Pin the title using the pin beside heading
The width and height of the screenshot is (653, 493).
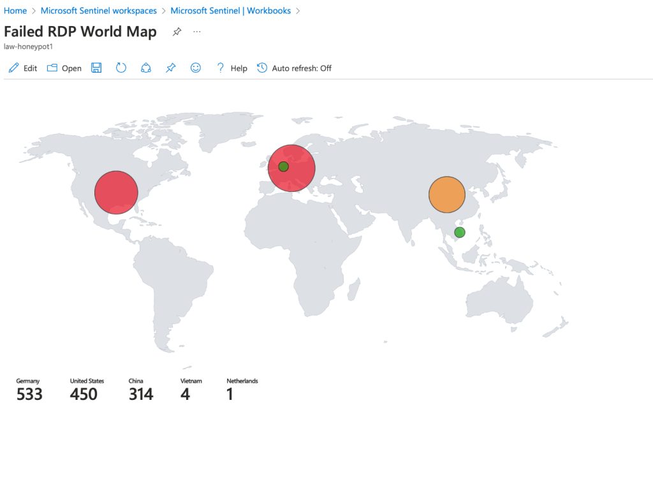click(x=177, y=32)
